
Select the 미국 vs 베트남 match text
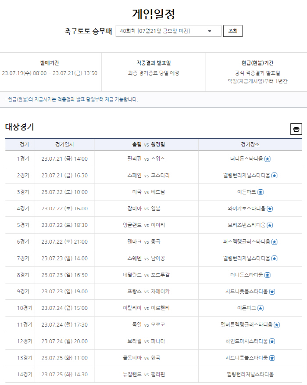[148, 192]
